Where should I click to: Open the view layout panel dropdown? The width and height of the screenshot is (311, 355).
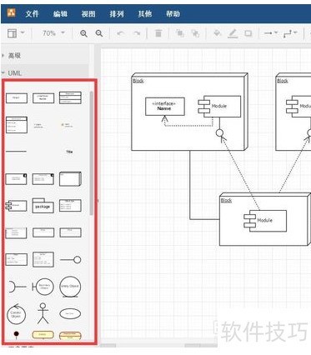click(16, 33)
